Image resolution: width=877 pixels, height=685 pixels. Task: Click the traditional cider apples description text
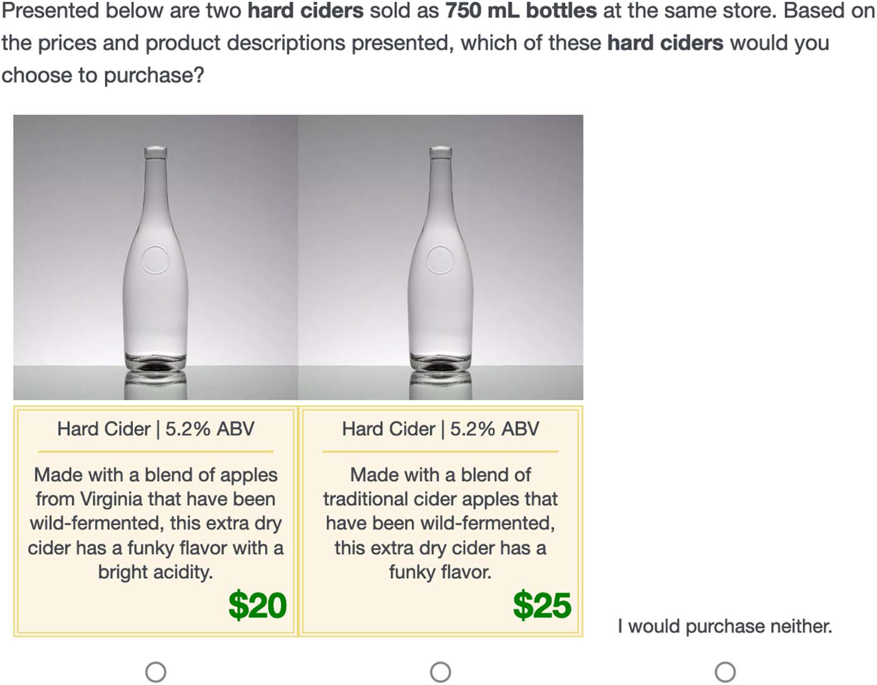440,523
